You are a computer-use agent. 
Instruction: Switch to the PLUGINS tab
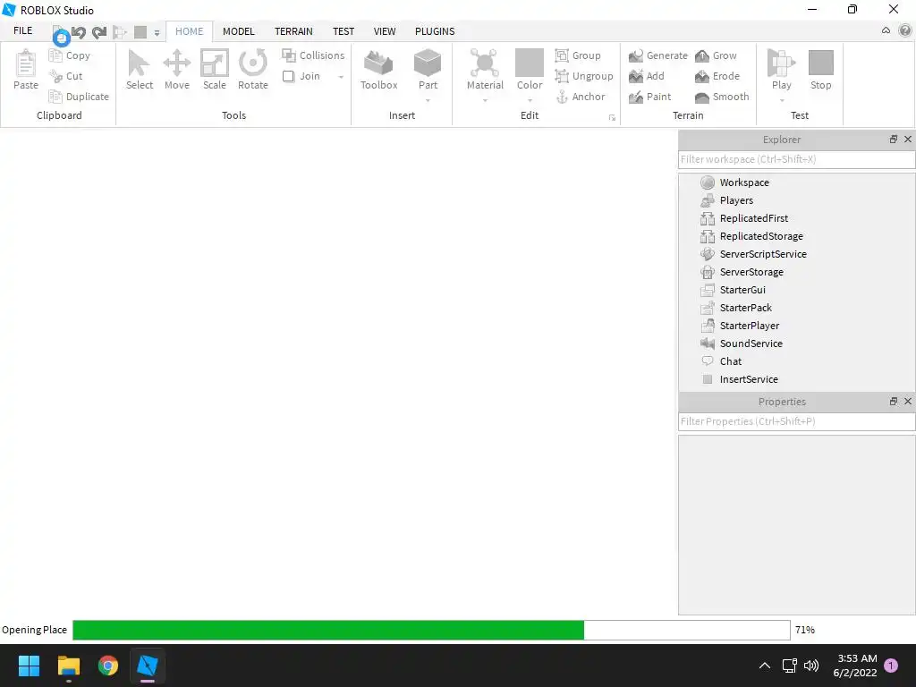pyautogui.click(x=435, y=31)
